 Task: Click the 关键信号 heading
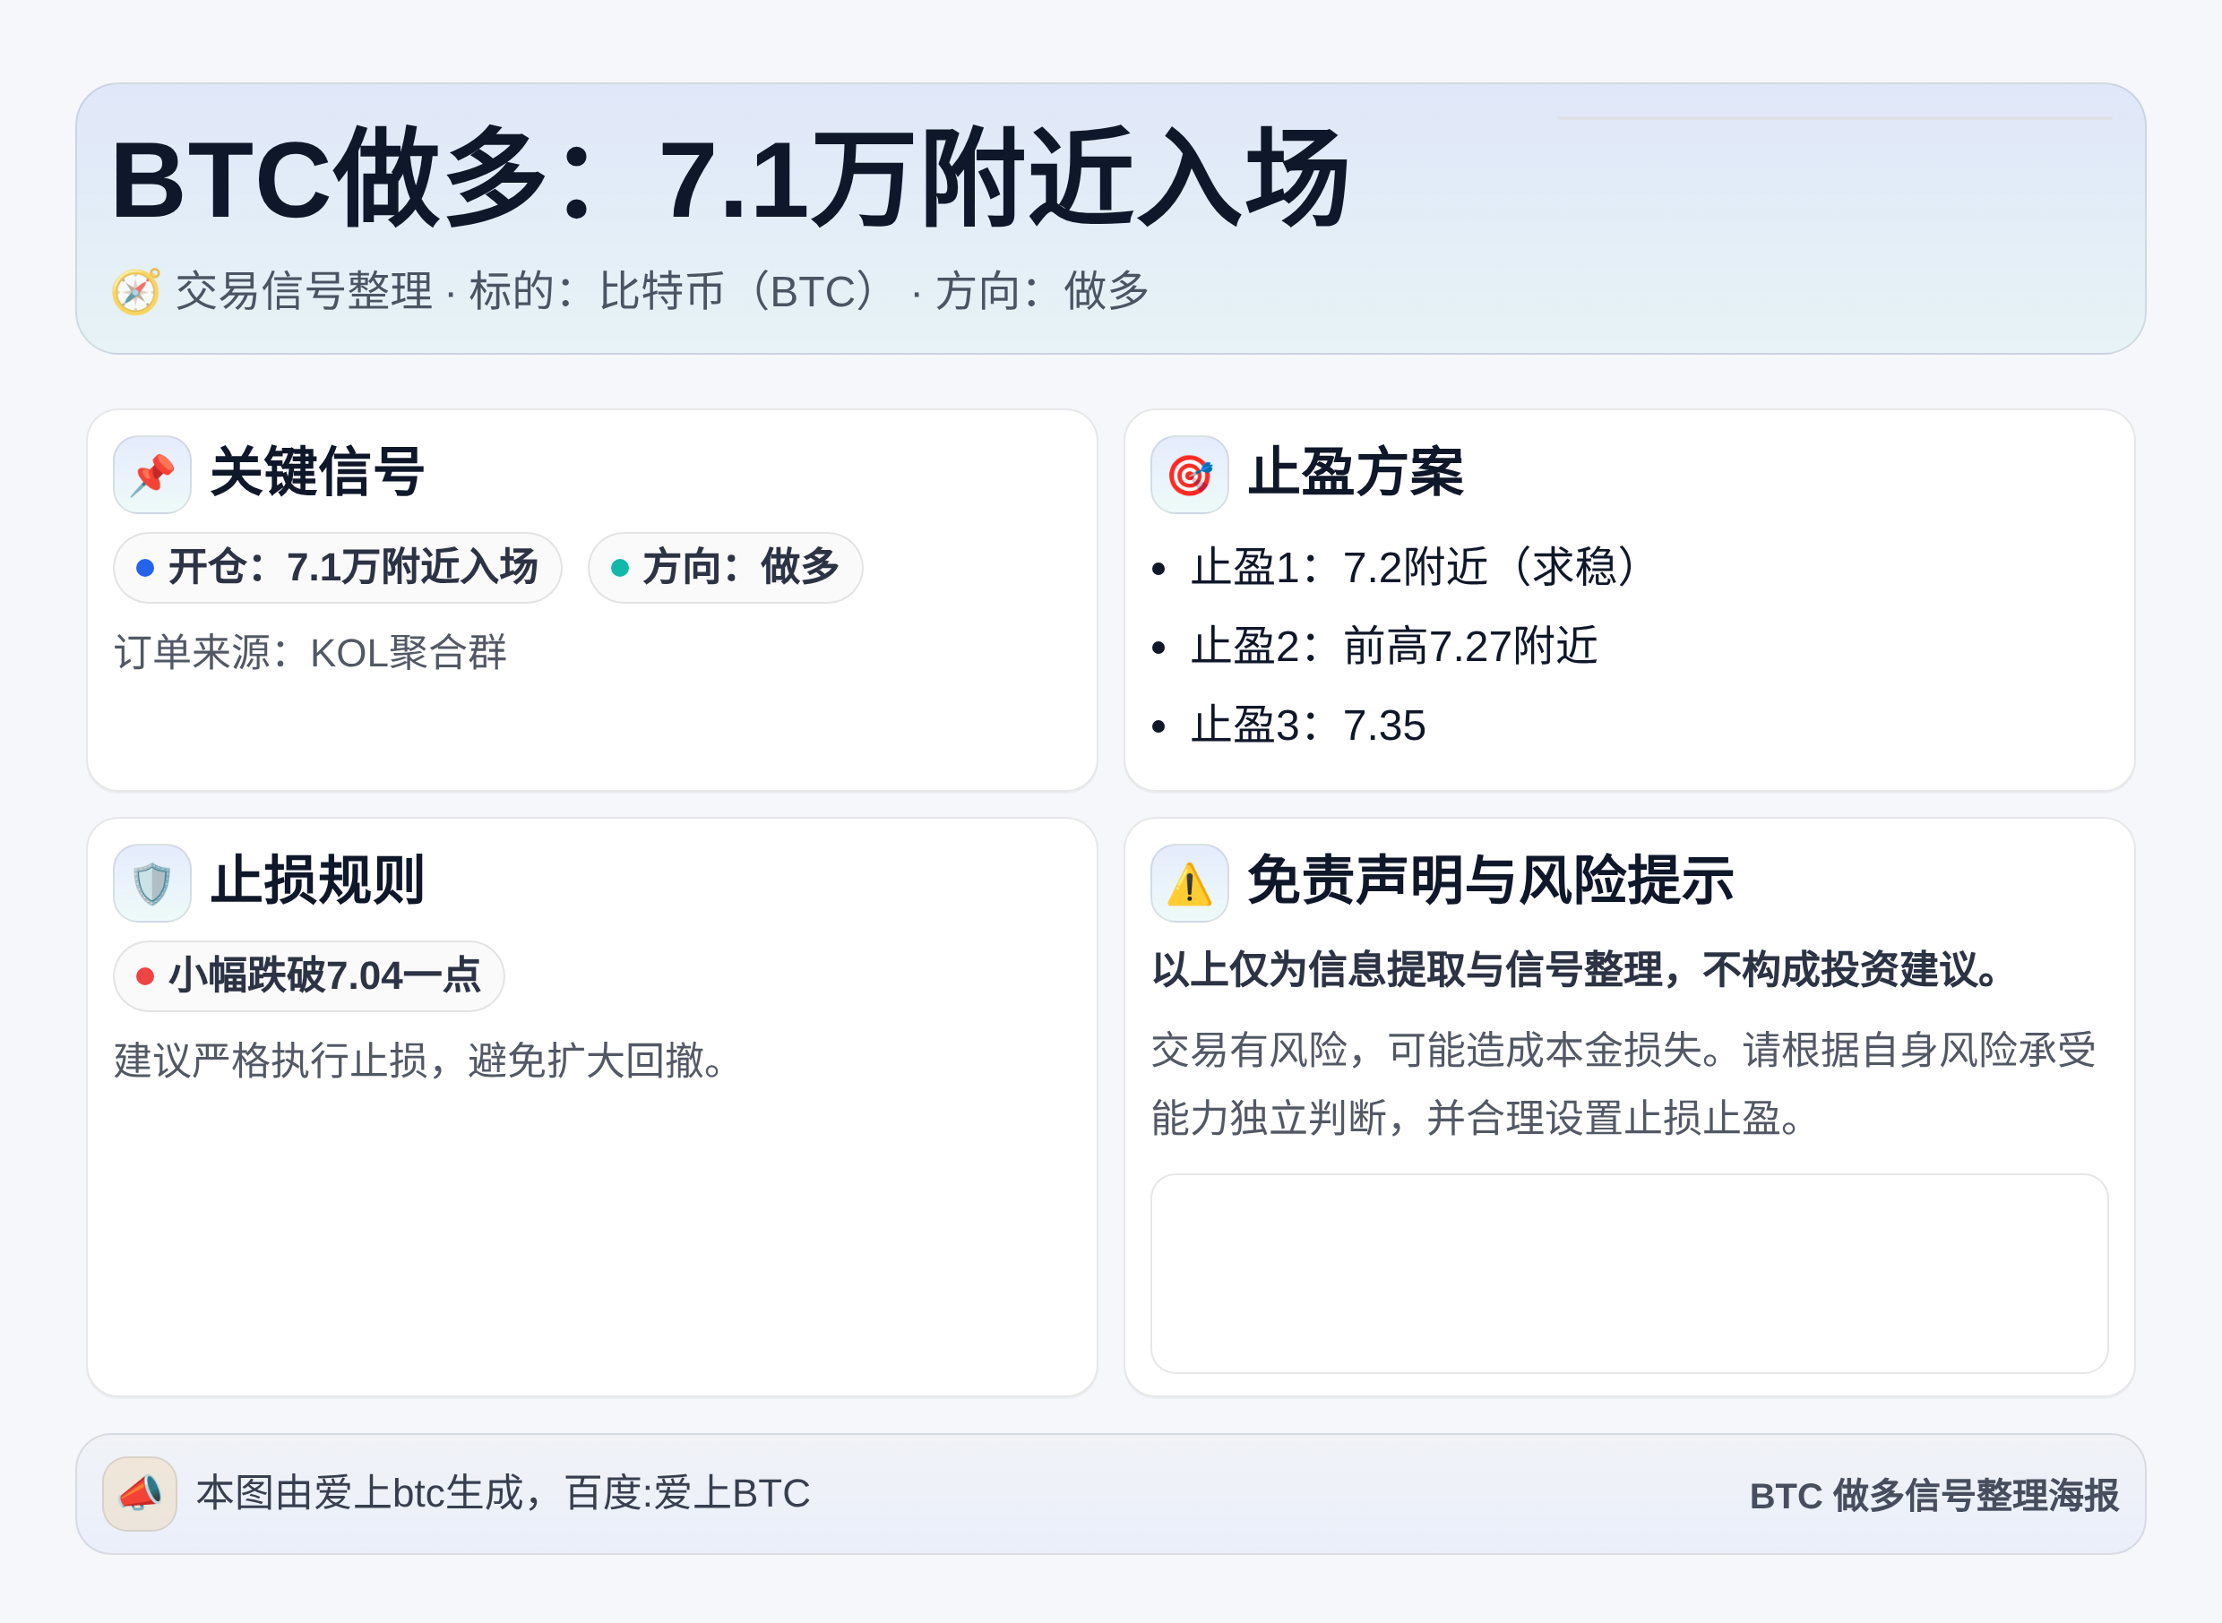point(317,473)
